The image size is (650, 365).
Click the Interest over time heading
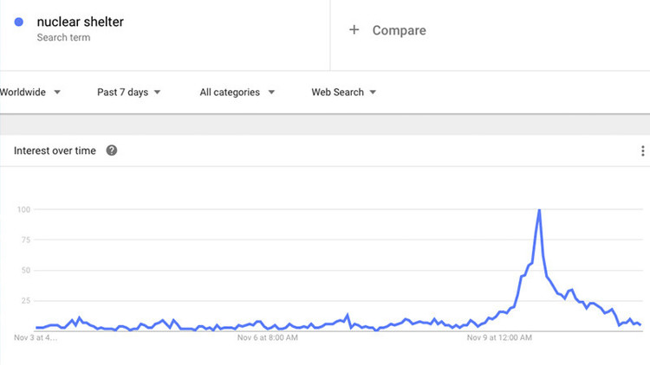point(55,150)
